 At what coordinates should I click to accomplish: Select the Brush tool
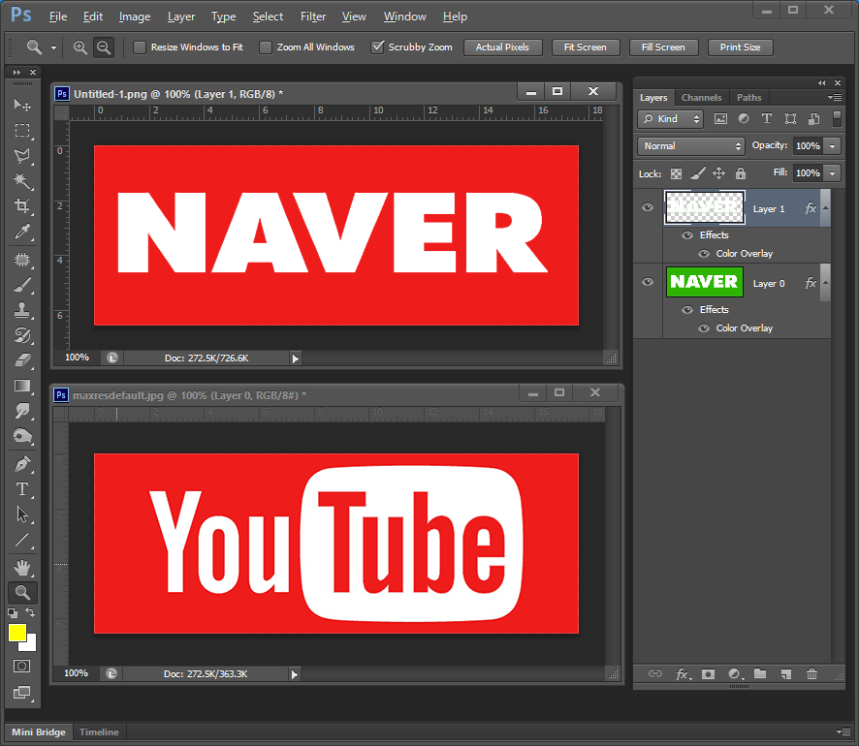(22, 285)
